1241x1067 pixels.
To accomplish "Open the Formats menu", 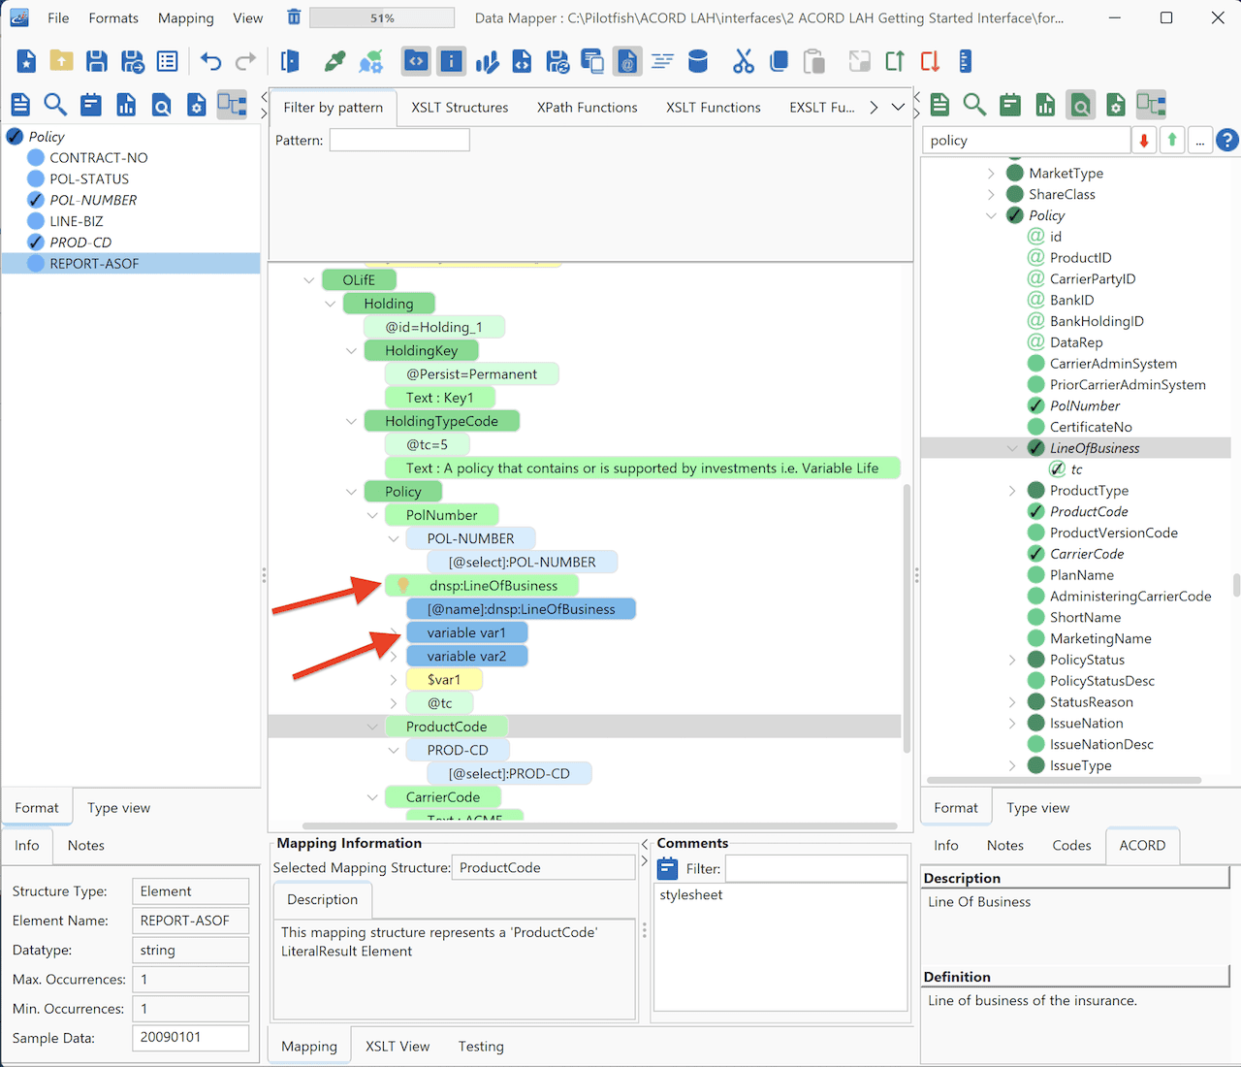I will tap(113, 17).
